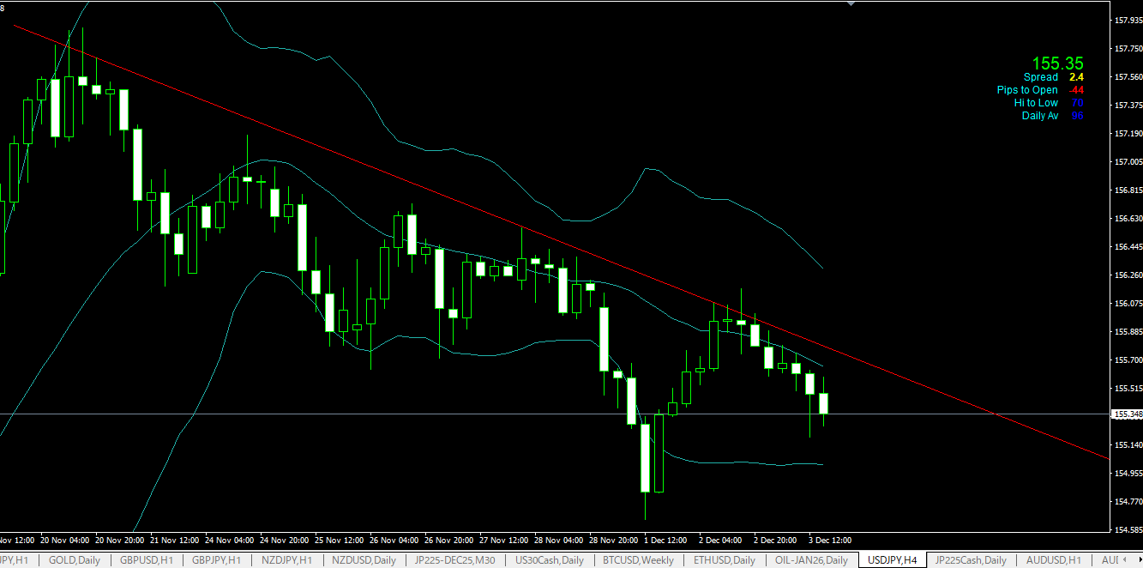Click the 1 Dec 12:00 time axis label
This screenshot has width=1143, height=568.
tap(665, 541)
